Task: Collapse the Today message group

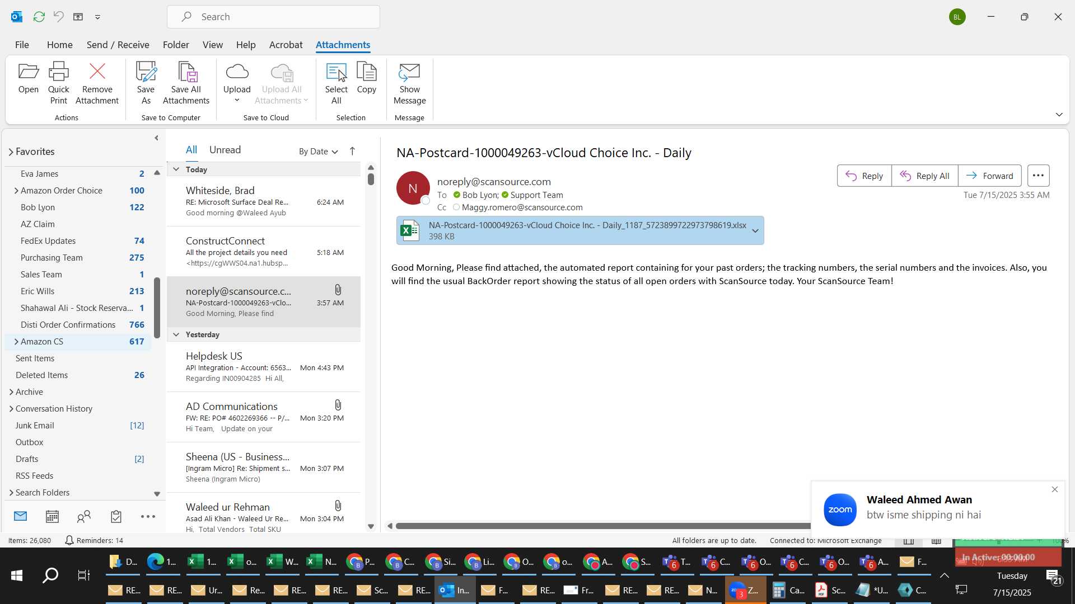Action: tap(176, 169)
